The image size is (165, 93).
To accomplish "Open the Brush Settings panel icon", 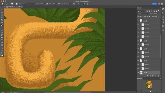I will pos(16,4).
